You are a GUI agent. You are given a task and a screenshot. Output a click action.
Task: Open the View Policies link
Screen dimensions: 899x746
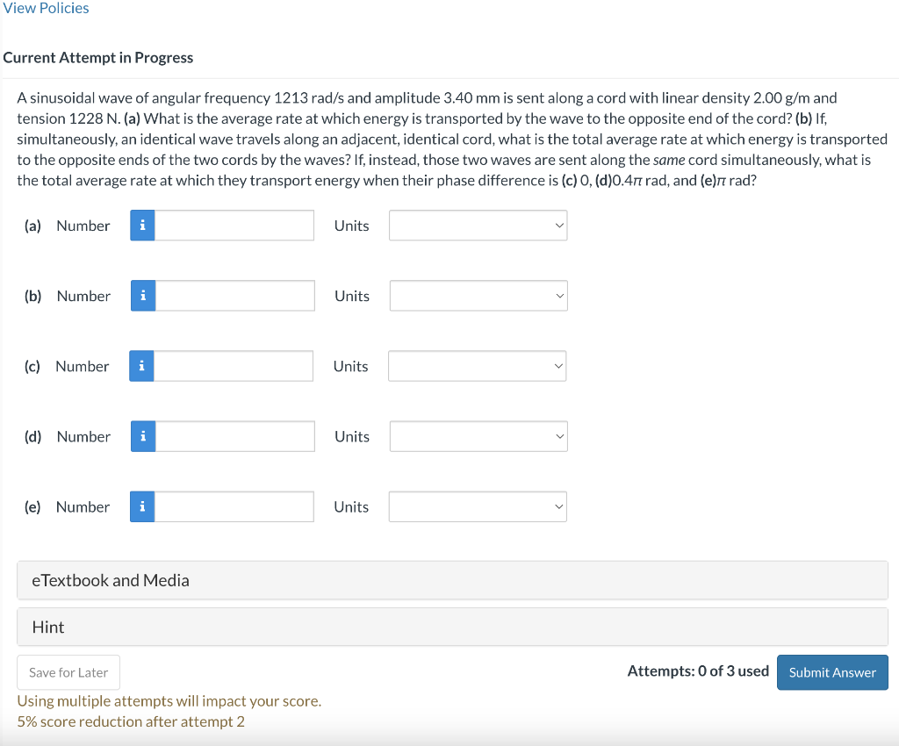click(46, 8)
